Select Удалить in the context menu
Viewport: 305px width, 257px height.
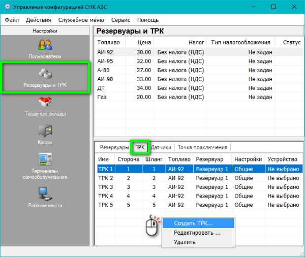[185, 242]
